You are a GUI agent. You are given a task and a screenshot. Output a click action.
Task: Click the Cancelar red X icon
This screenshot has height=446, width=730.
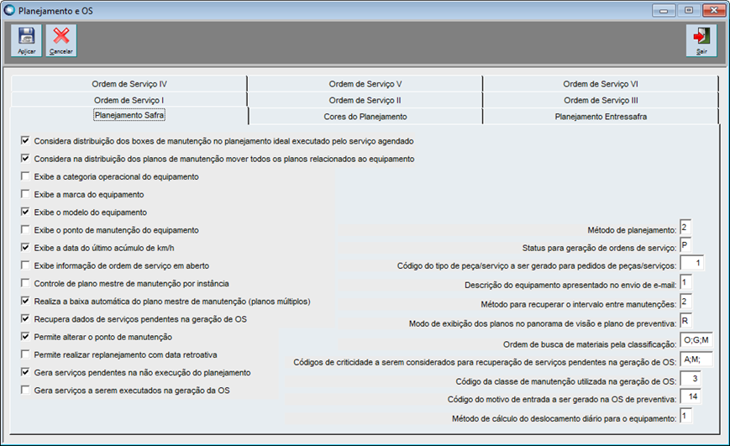pyautogui.click(x=61, y=40)
